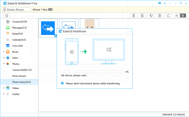
Task: Select Books category
Action: (x=15, y=52)
